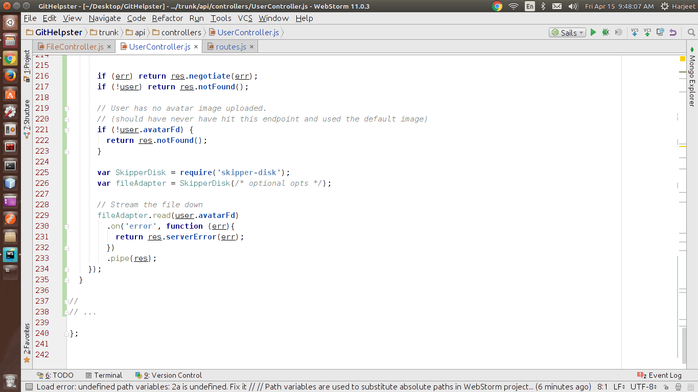Open the 9: Version Control tool window
Screen dimensions: 698x392
point(168,375)
